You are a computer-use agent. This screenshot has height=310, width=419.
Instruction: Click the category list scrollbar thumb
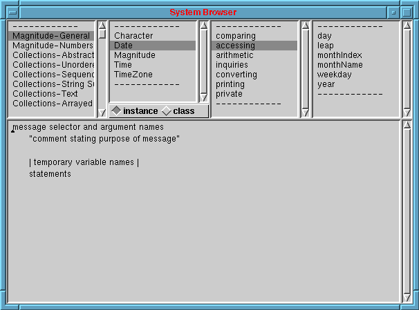[x=102, y=34]
